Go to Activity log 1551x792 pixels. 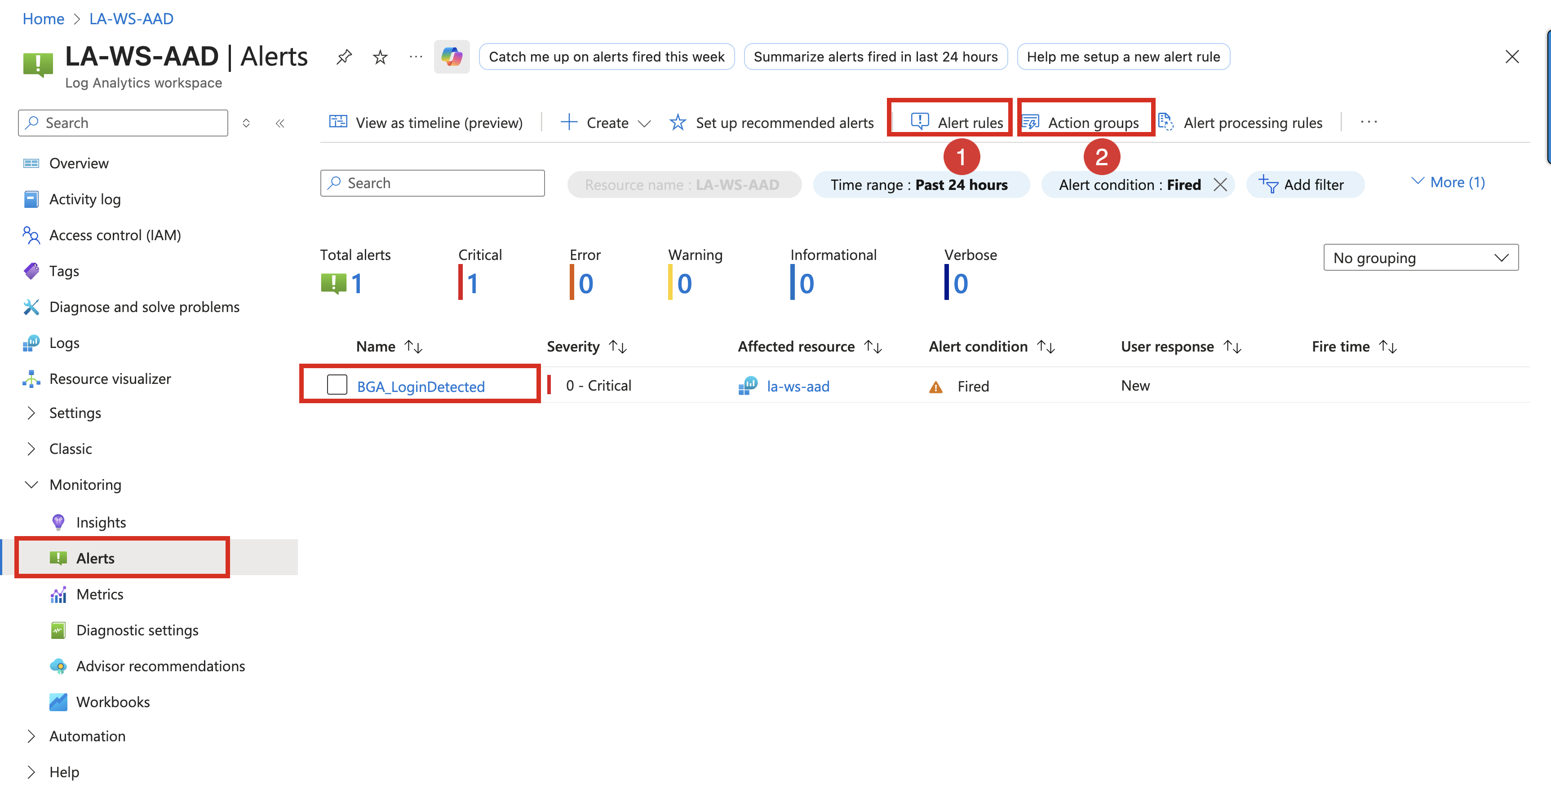click(x=84, y=199)
